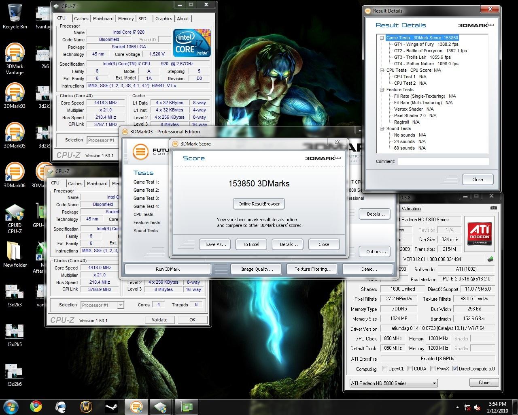The image size is (518, 415).
Task: Enable the CUDA checkbox in GPU-Z
Action: click(410, 369)
